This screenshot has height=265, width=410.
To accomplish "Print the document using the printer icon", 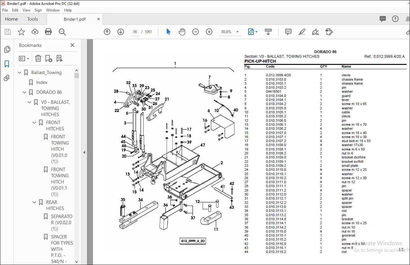I will [x=48, y=32].
